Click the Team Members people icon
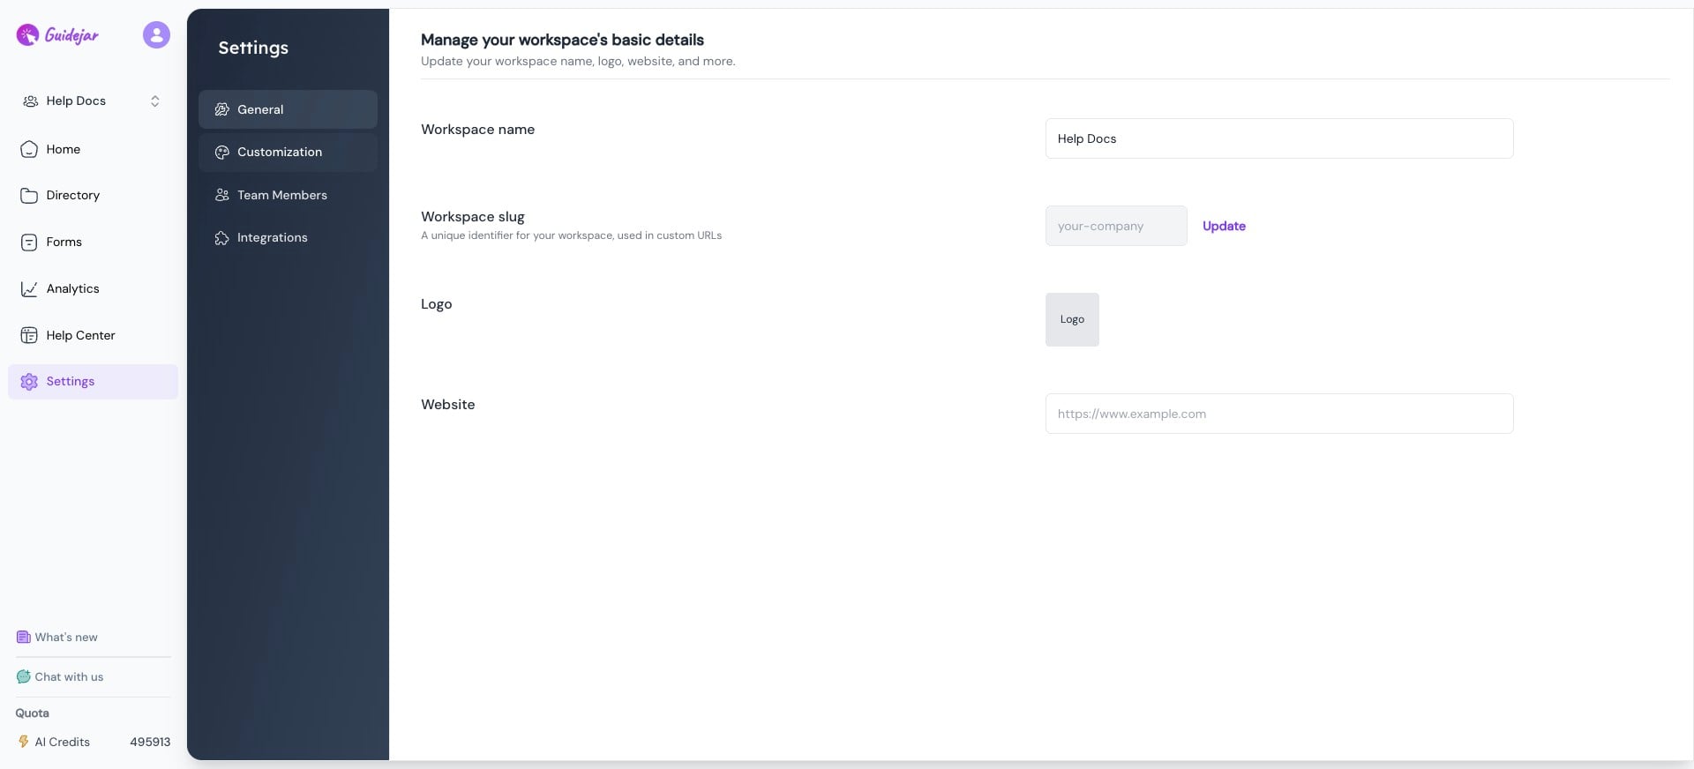Image resolution: width=1694 pixels, height=769 pixels. (221, 195)
